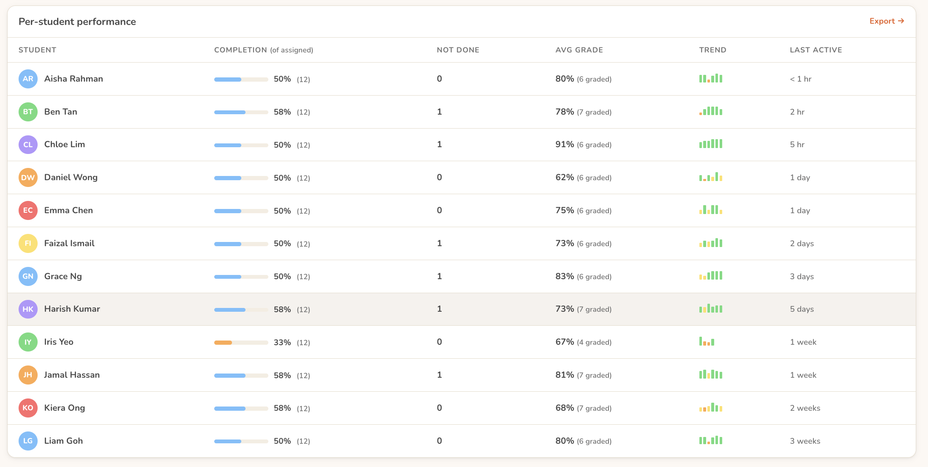Open student name Ben Tan
Image resolution: width=928 pixels, height=467 pixels.
(x=61, y=112)
